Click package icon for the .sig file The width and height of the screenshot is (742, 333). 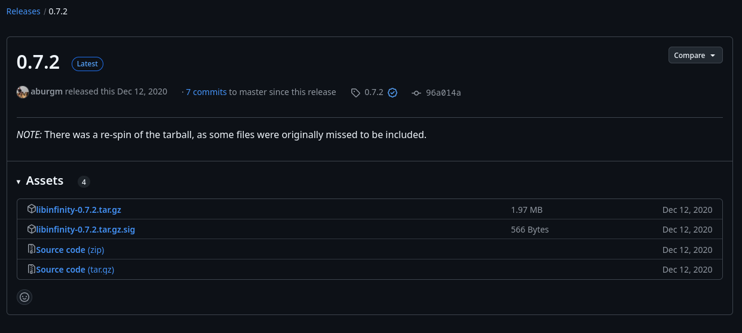tap(32, 229)
